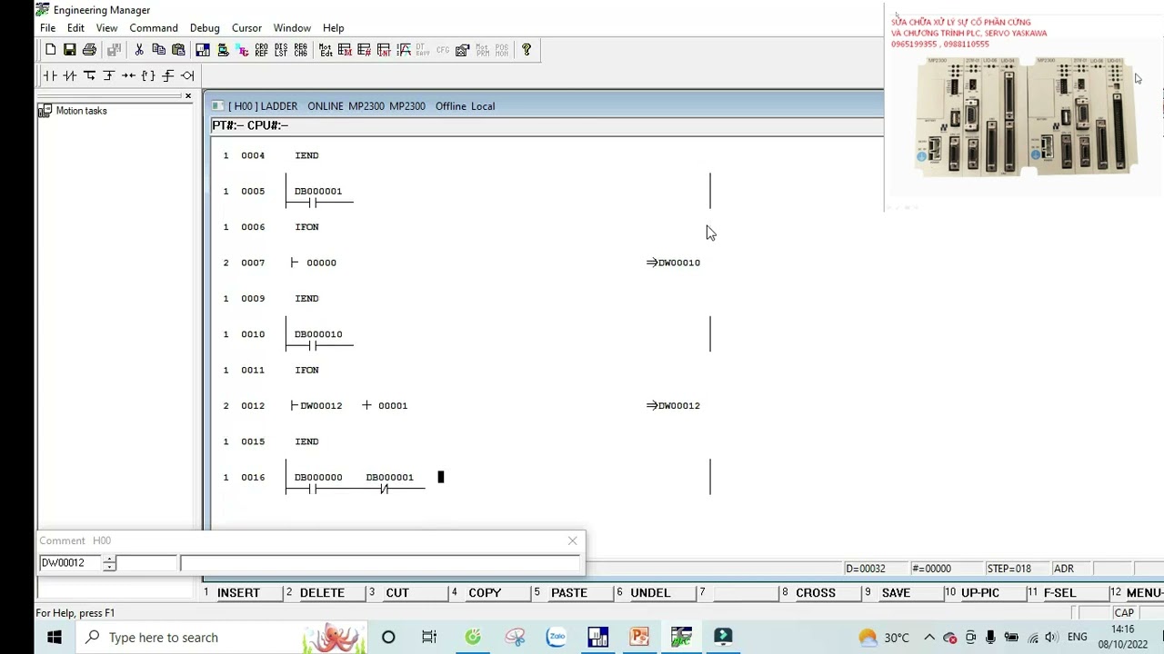Screen dimensions: 1164x654
Task: Open the Window menu
Action: 292,28
